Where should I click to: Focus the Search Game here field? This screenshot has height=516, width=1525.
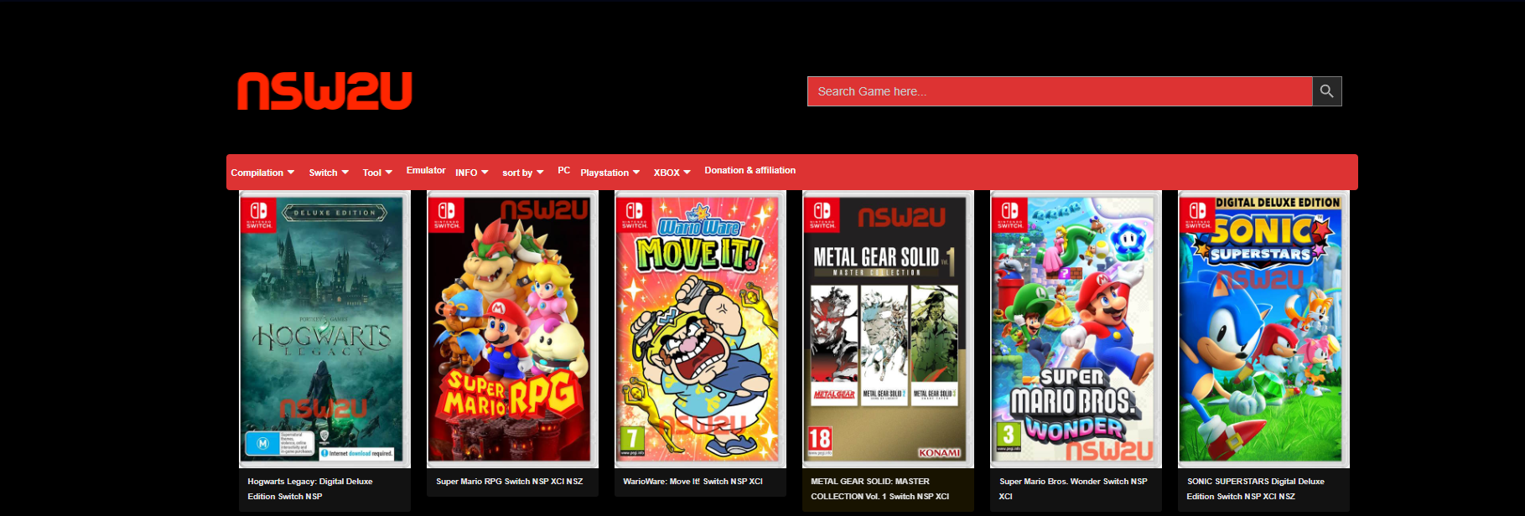coord(1060,91)
